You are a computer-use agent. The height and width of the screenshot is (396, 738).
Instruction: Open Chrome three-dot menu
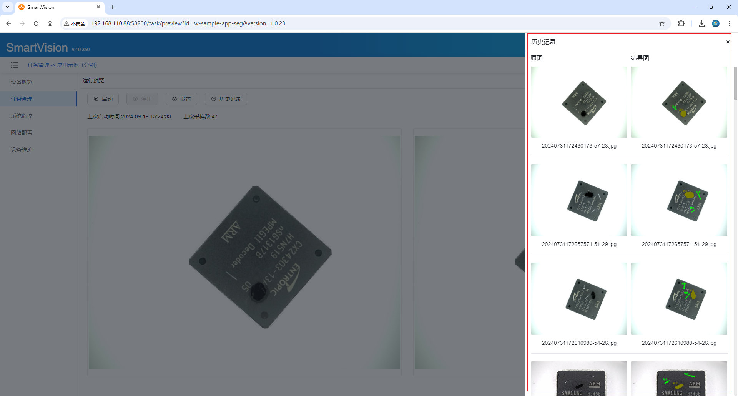(x=730, y=23)
